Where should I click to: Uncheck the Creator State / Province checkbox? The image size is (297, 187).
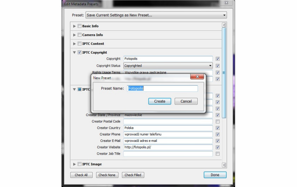tap(218, 115)
